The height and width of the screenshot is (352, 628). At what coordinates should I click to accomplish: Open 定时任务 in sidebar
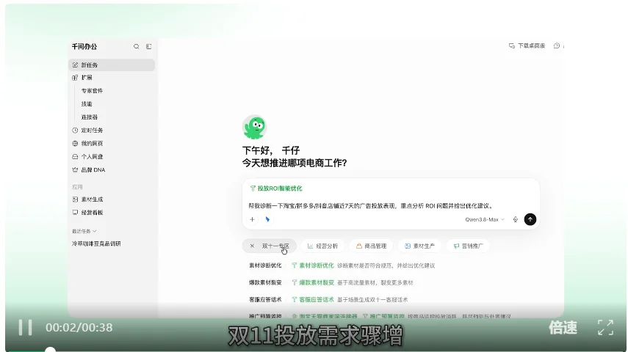click(87, 131)
